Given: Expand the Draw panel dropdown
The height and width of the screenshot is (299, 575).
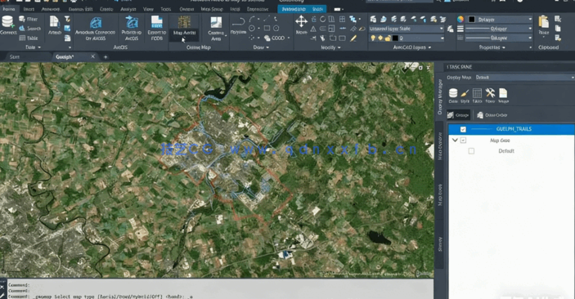Looking at the screenshot, I should tap(261, 47).
